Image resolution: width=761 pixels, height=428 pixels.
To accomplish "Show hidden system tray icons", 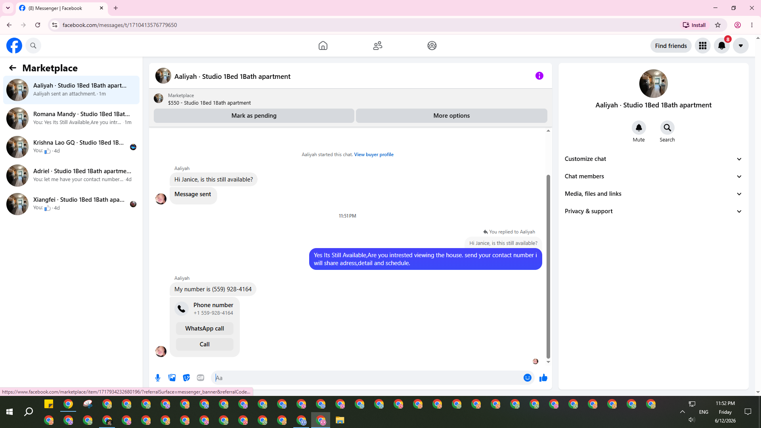I will coord(683,412).
